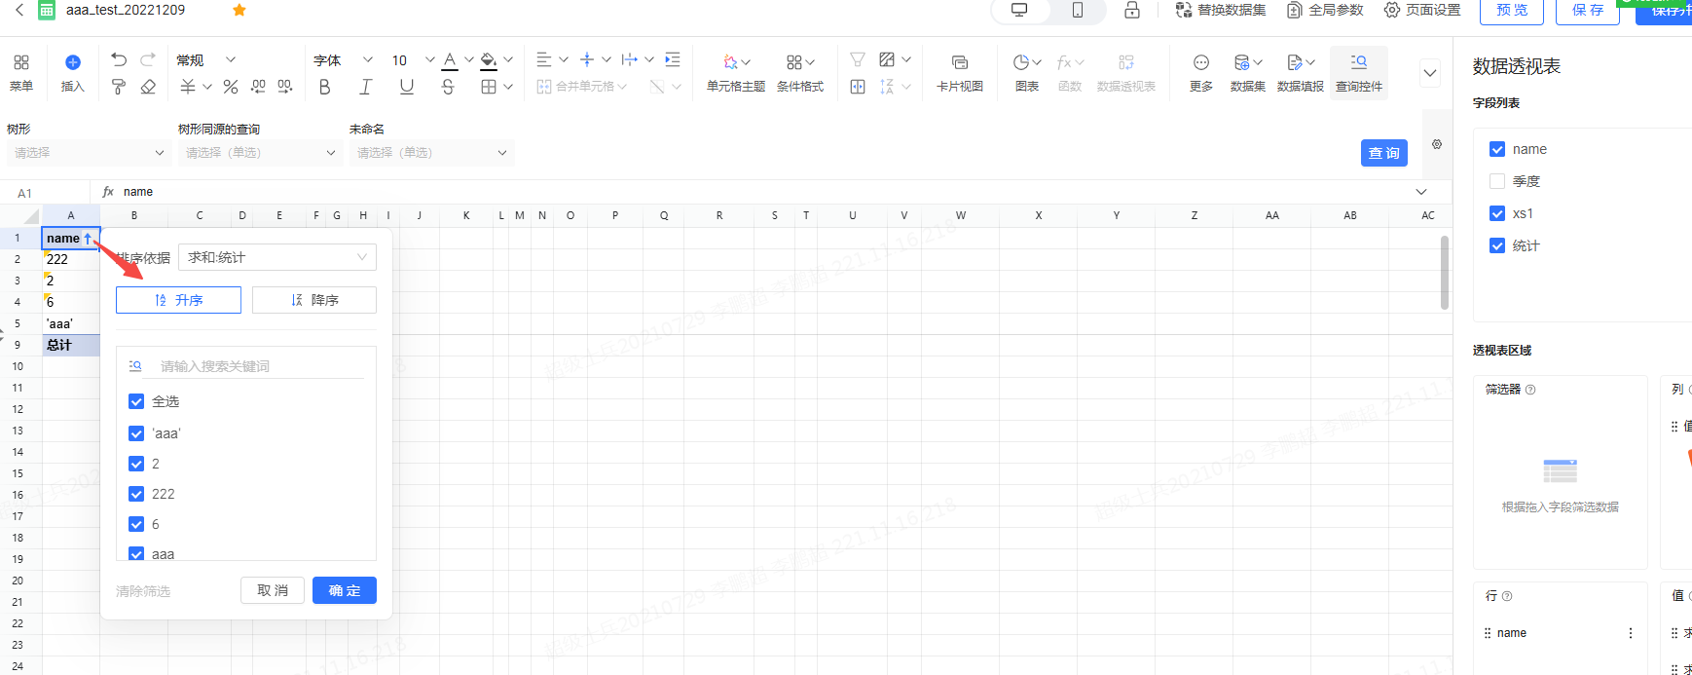This screenshot has height=675, width=1692.
Task: Enable the 季度 field checkbox
Action: click(x=1497, y=181)
